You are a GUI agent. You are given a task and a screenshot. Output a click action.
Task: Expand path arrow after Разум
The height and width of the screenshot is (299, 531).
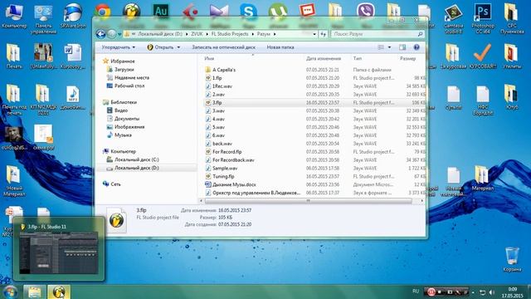(x=275, y=34)
